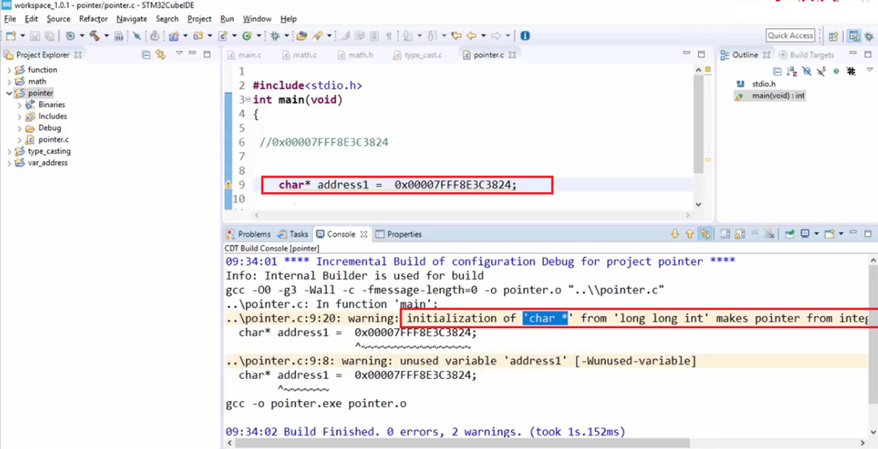
Task: Click the editor vertical scrollbar thumb
Action: pyautogui.click(x=698, y=123)
